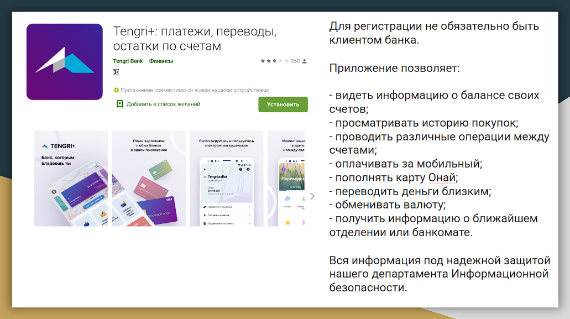Image resolution: width=570 pixels, height=319 pixels.
Task: Click the Tengri+ purple app icon
Action: (65, 62)
